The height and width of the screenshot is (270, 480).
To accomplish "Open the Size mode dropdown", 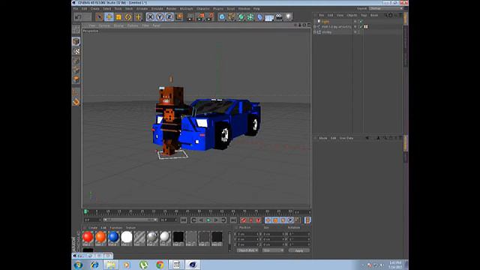I will pyautogui.click(x=273, y=250).
